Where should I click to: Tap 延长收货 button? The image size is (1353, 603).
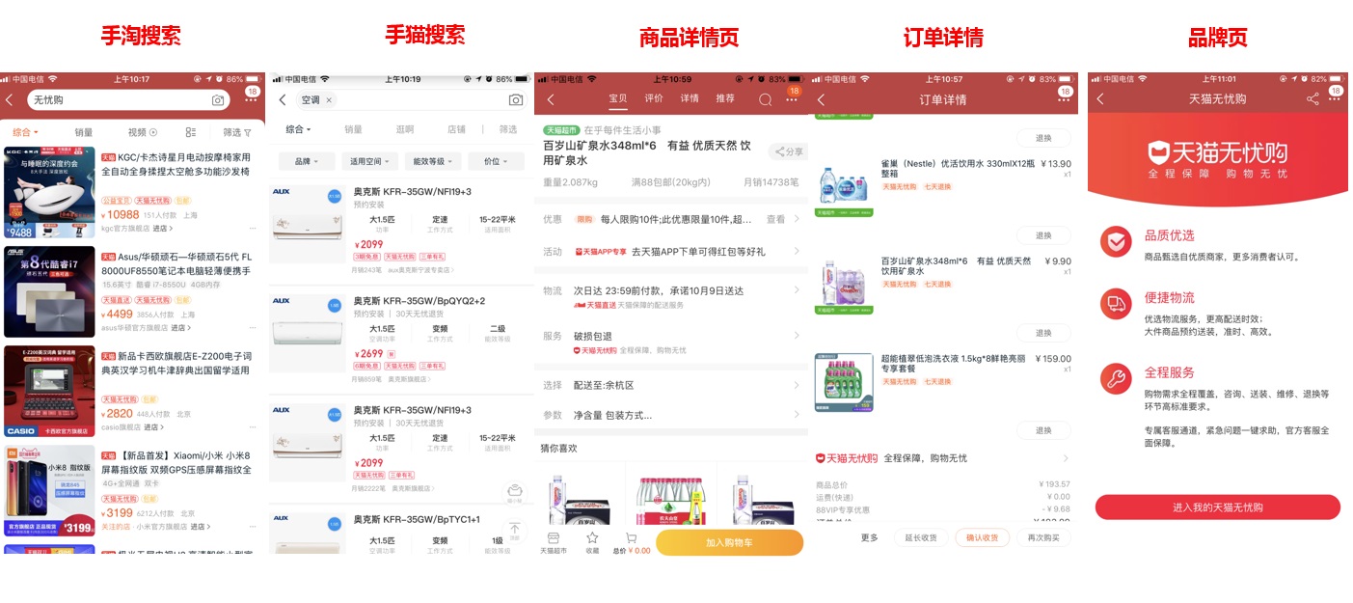click(x=921, y=537)
